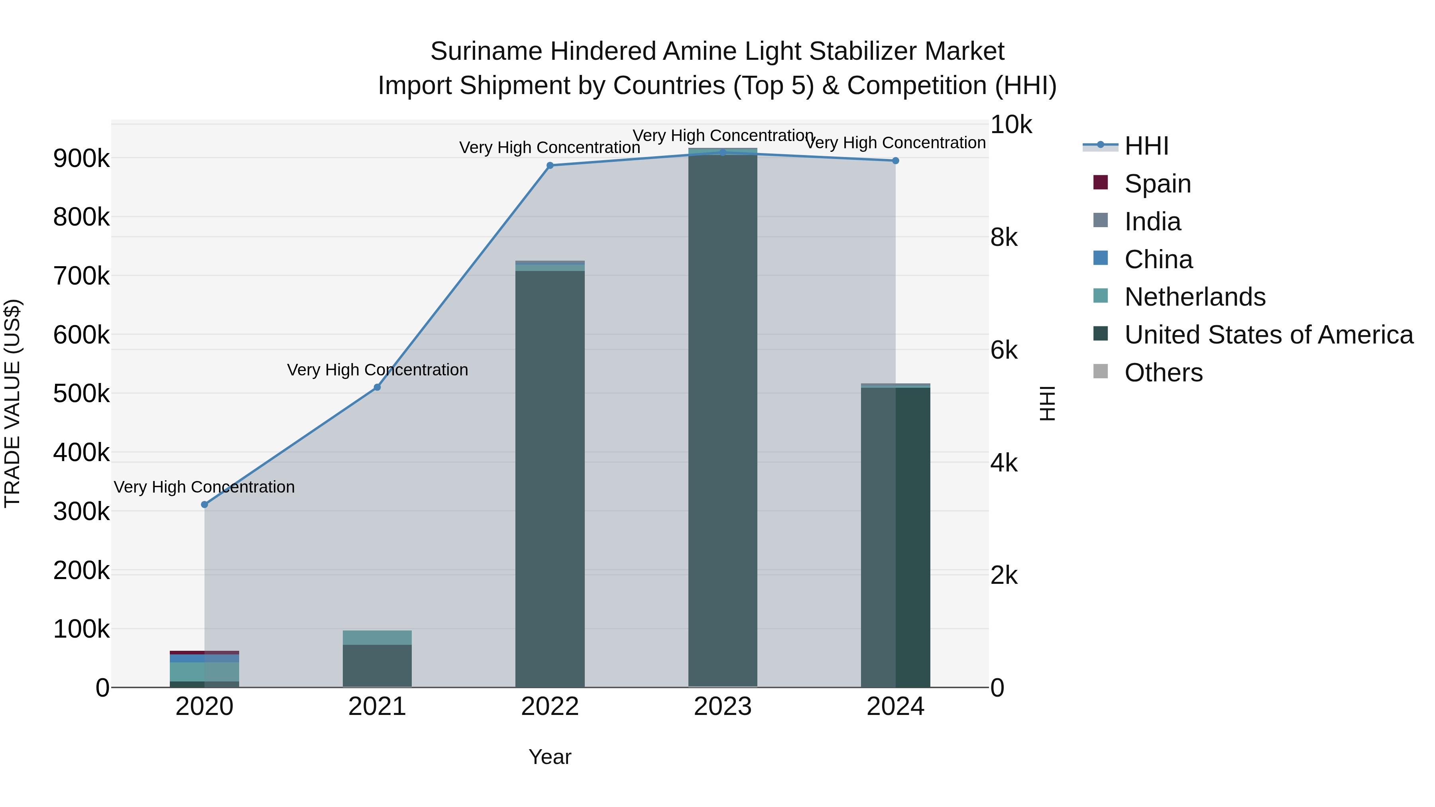Click Very High Concentration label above 2023
Screen dimensions: 1435x807
[x=723, y=135]
